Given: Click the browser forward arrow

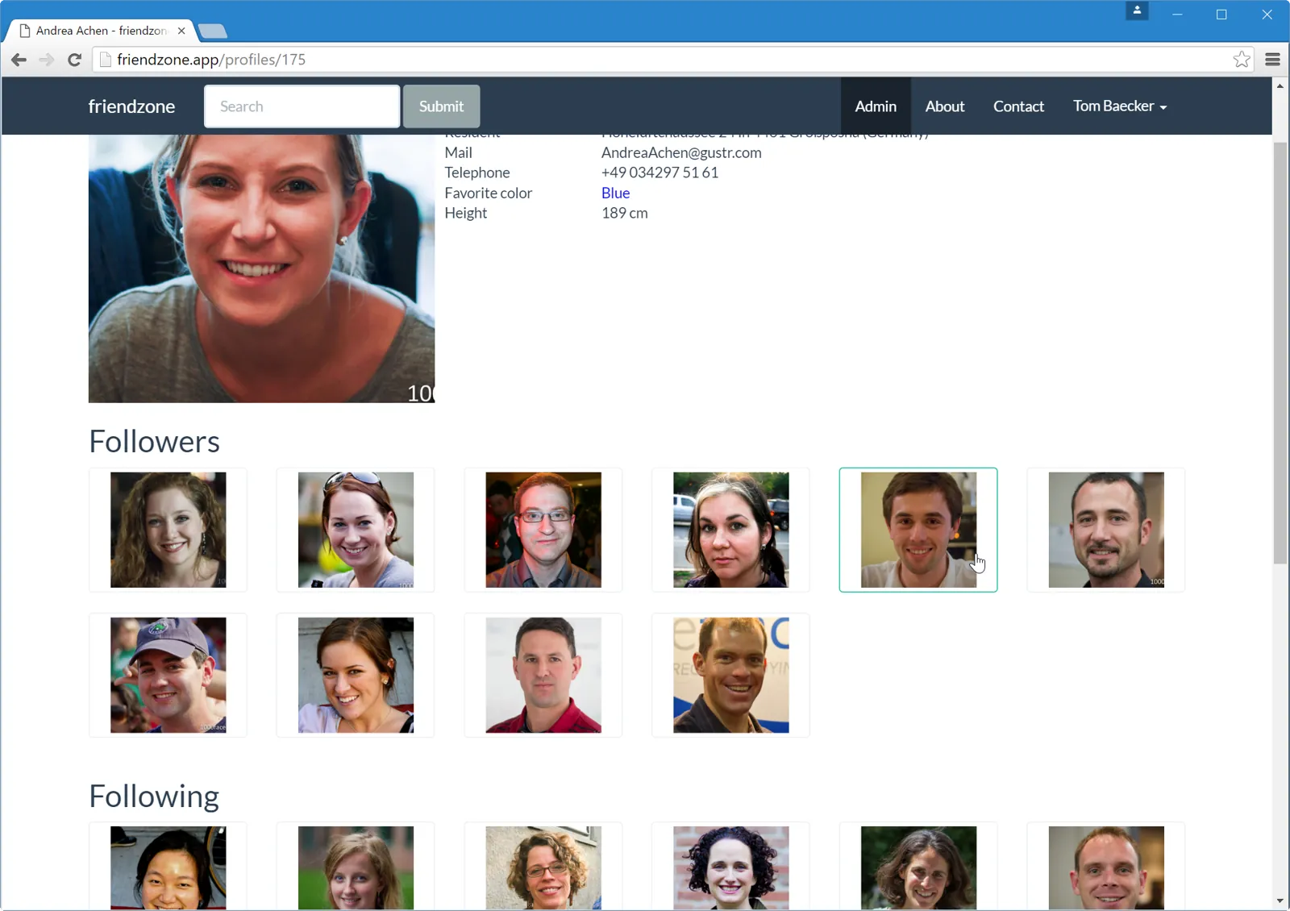Looking at the screenshot, I should (x=47, y=60).
